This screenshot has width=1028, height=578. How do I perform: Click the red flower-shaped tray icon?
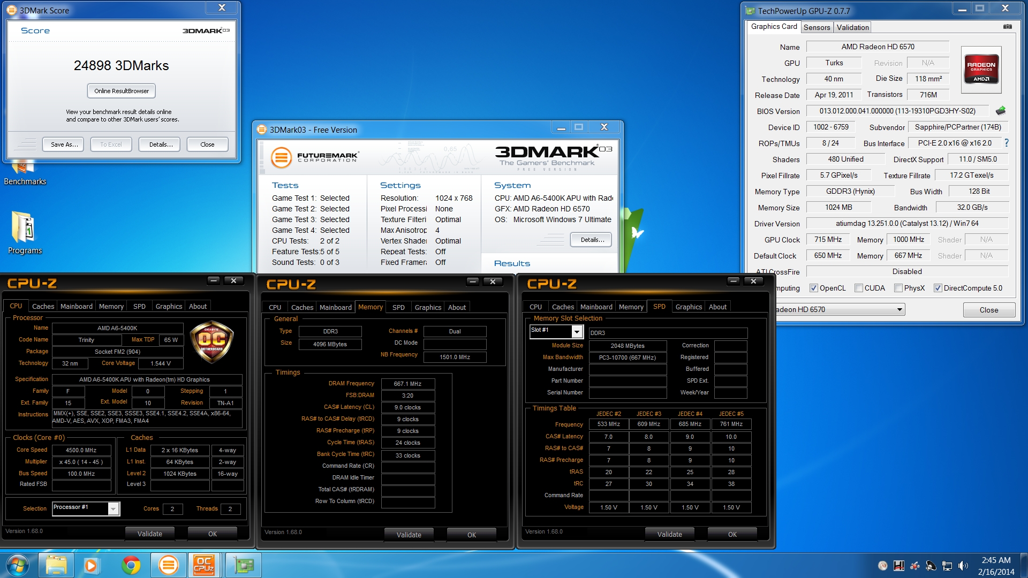(915, 566)
